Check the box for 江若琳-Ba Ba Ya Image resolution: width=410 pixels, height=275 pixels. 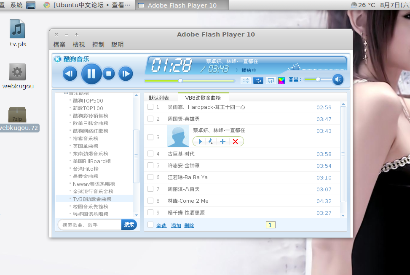150,177
